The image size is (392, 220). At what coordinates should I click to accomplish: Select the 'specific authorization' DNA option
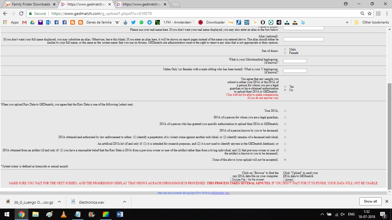285,124
